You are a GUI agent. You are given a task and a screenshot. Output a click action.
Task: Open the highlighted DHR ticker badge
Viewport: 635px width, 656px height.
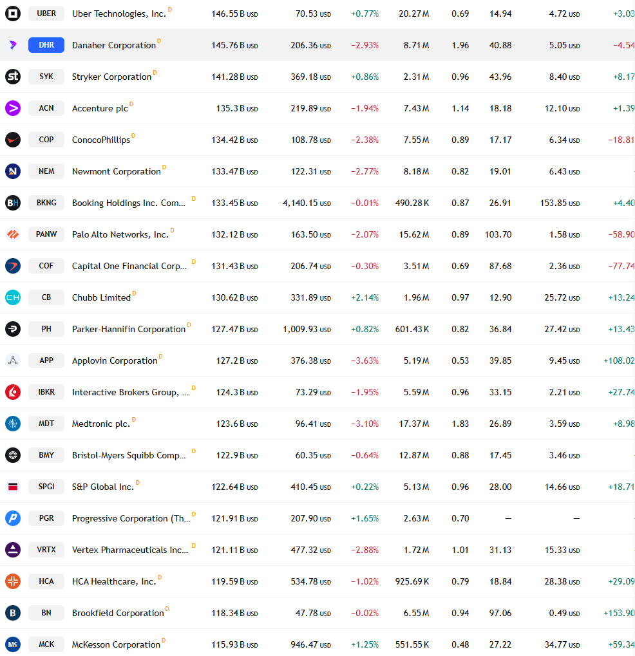(x=46, y=45)
